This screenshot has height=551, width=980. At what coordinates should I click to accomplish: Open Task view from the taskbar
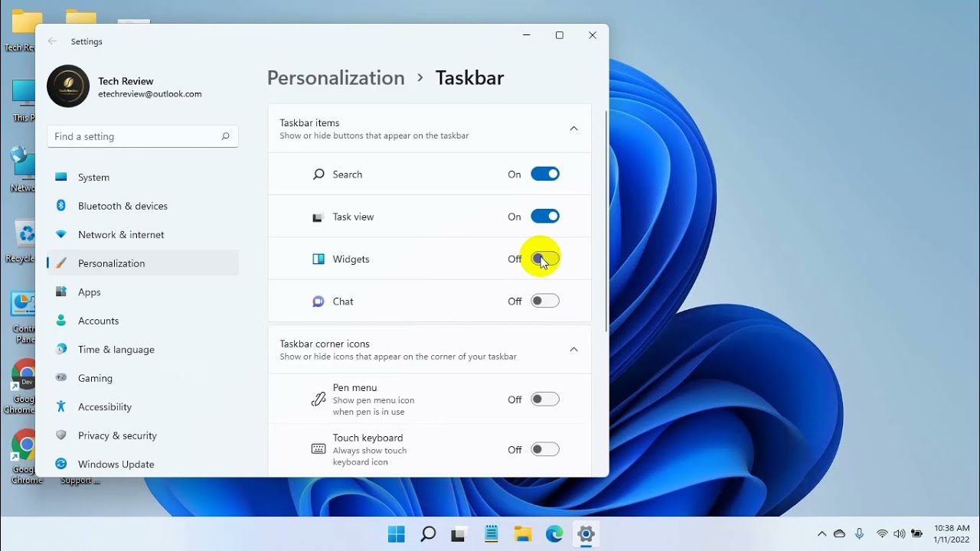click(x=459, y=534)
